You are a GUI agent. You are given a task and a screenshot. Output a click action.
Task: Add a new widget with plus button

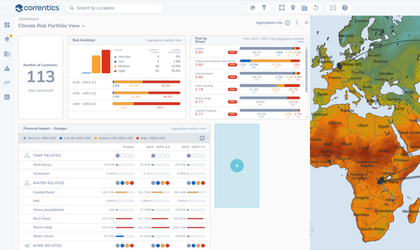tap(237, 165)
